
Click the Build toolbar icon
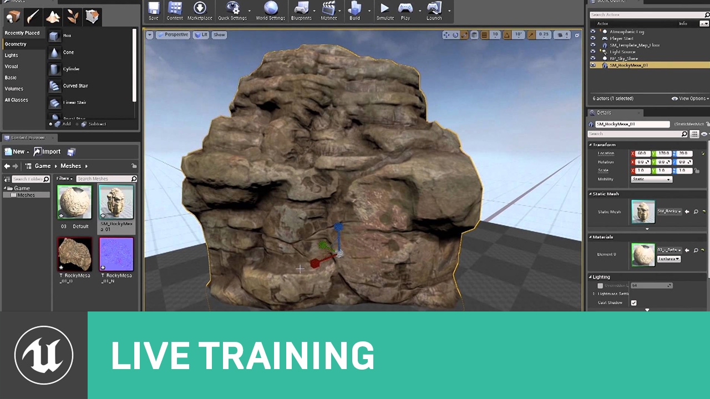tap(354, 11)
